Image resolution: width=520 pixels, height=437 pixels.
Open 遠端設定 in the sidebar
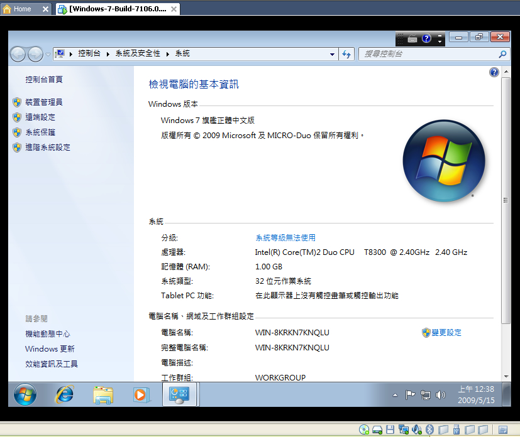point(40,117)
